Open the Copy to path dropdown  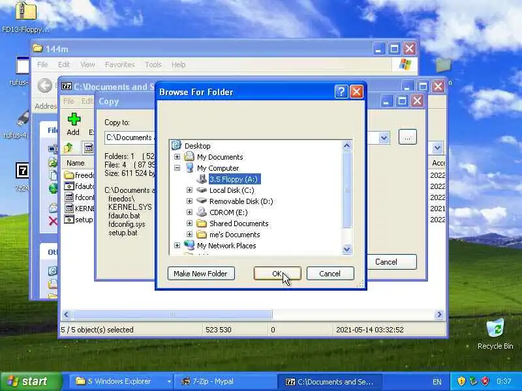tap(384, 138)
